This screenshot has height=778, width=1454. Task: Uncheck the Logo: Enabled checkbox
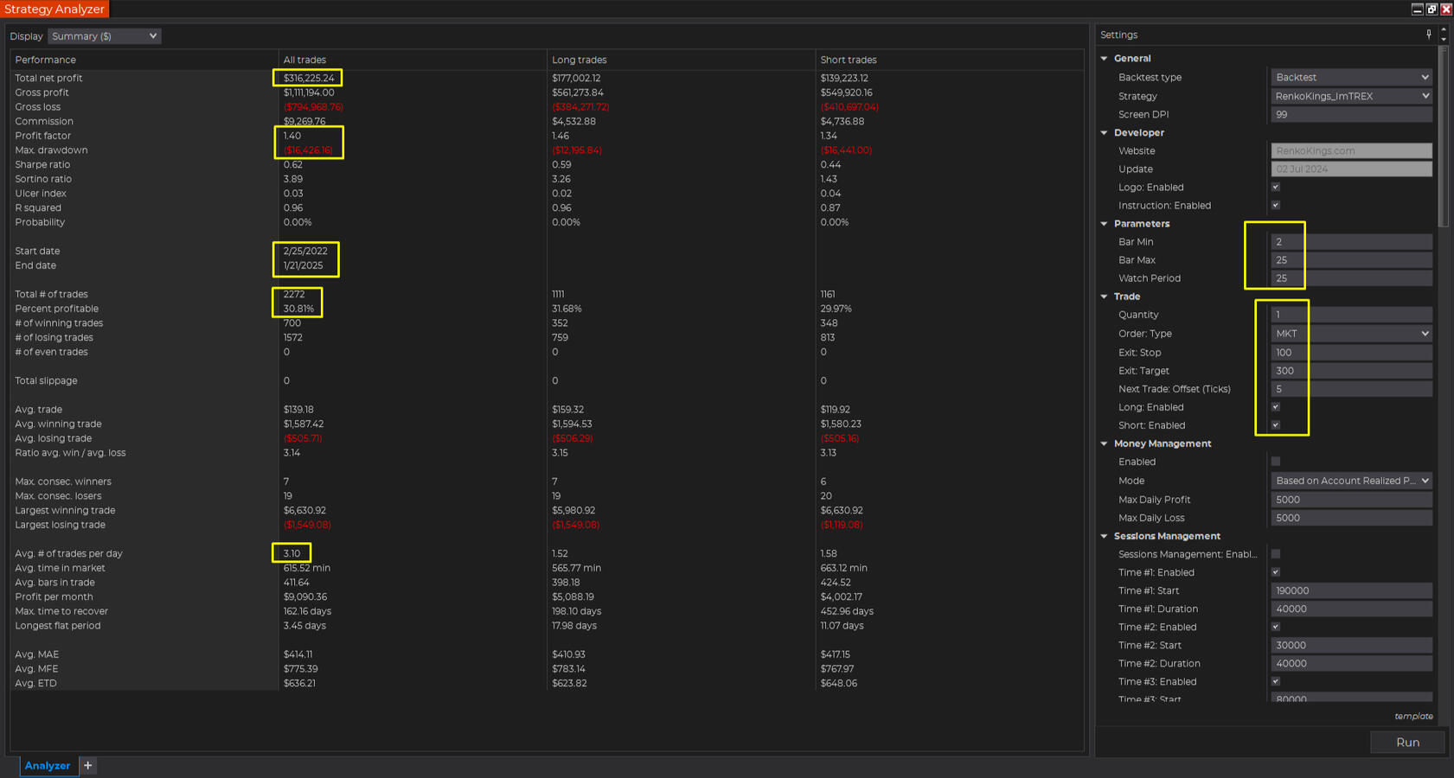[1276, 188]
